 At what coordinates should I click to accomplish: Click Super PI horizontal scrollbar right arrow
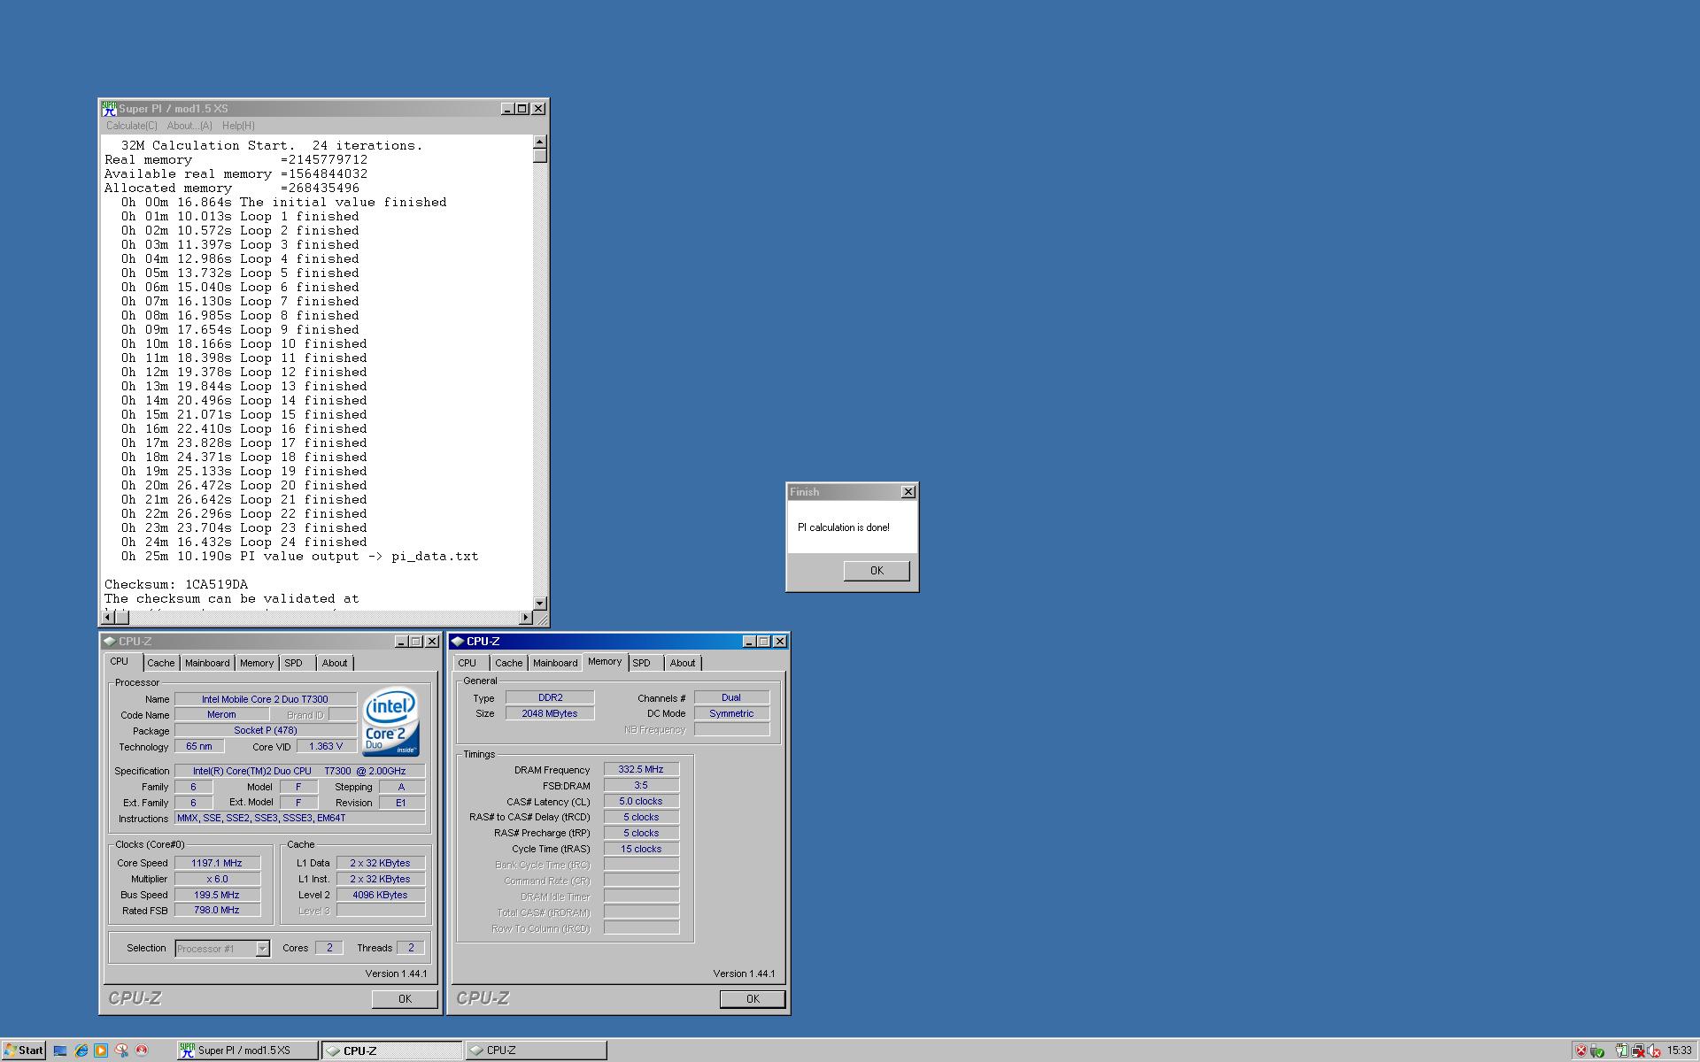[x=526, y=617]
